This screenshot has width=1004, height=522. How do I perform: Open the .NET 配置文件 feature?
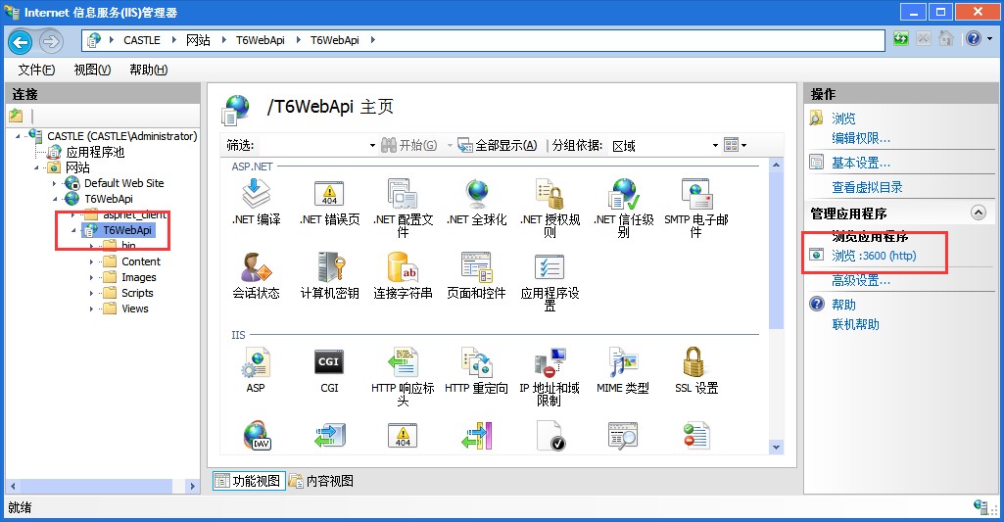403,209
